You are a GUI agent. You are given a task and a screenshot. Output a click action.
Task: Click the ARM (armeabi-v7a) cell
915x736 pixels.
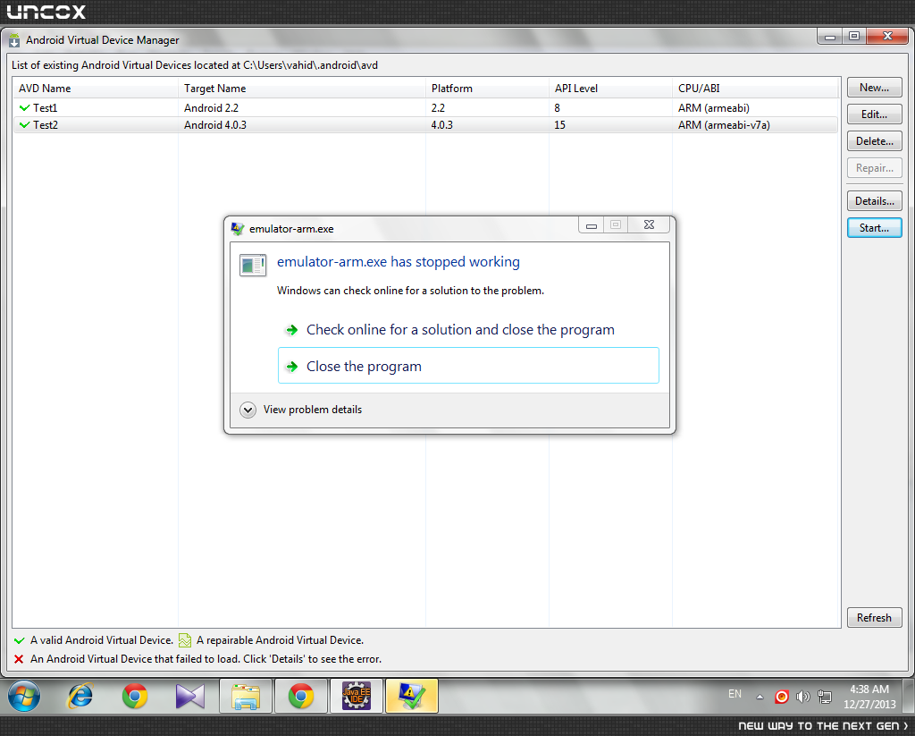pyautogui.click(x=724, y=125)
